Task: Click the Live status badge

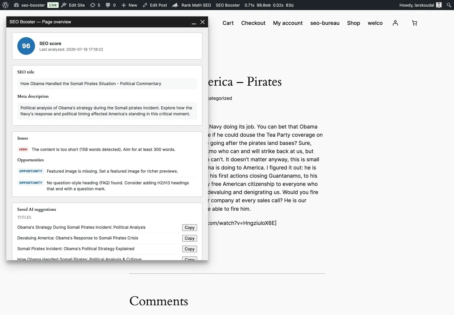Action: 53,5
